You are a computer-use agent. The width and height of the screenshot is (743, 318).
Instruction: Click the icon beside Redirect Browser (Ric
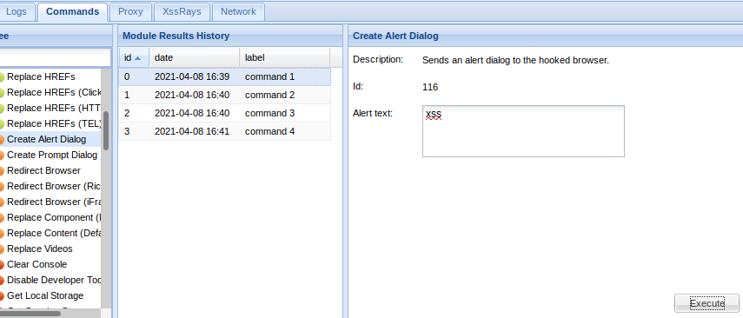pos(2,186)
